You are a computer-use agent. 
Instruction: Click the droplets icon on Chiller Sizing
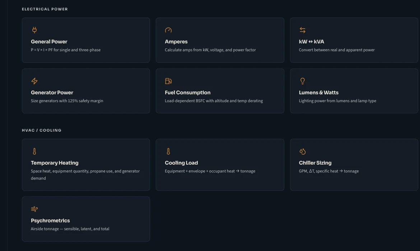(302, 151)
